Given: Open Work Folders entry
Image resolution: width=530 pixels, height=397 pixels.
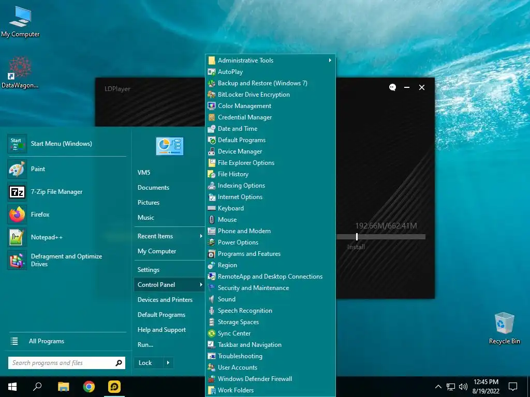Looking at the screenshot, I should [235, 390].
